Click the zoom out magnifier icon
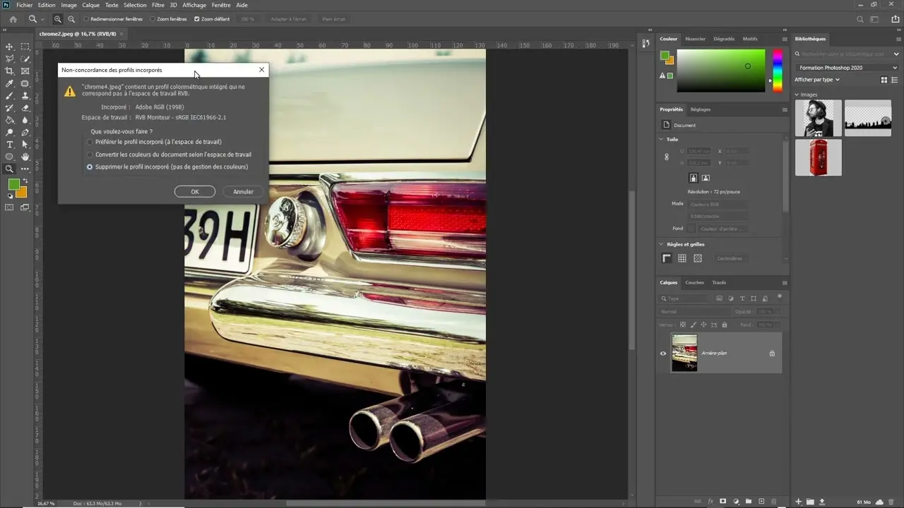904x508 pixels. (x=71, y=19)
